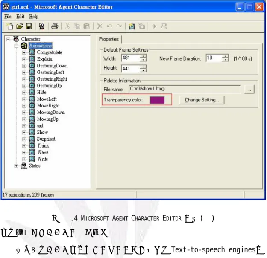Select the Show animation

pos(42,132)
